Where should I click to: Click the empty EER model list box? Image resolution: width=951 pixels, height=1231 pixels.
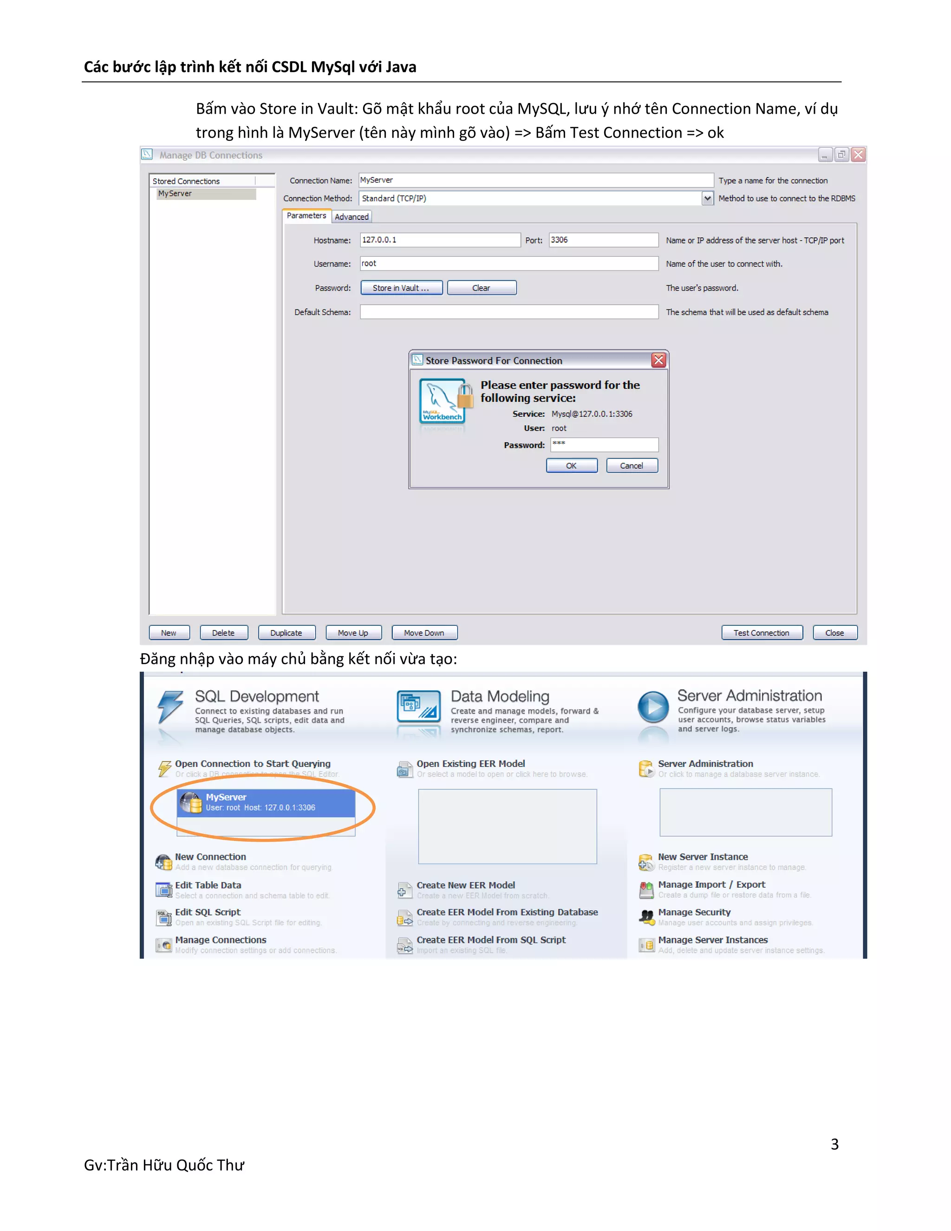(508, 826)
